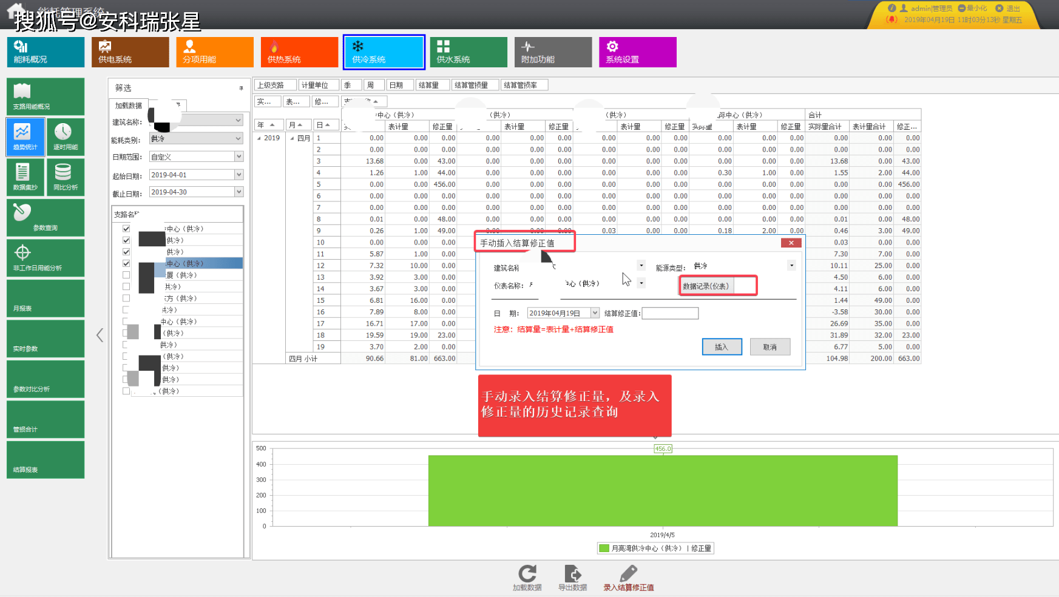Viewport: 1059px width, 597px height.
Task: Open the 同比分析 database icon
Action: click(65, 177)
